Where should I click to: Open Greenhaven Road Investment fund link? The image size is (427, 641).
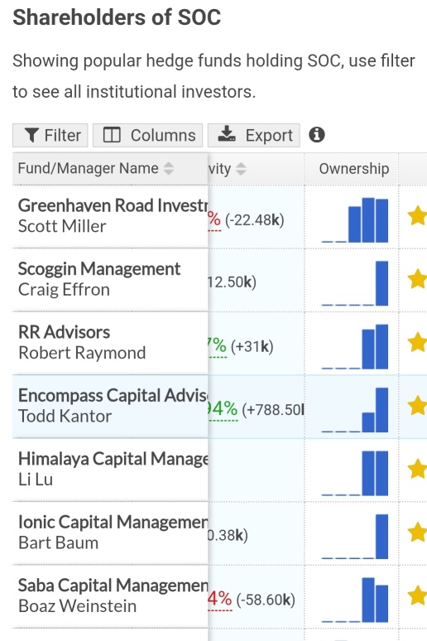[x=113, y=205]
